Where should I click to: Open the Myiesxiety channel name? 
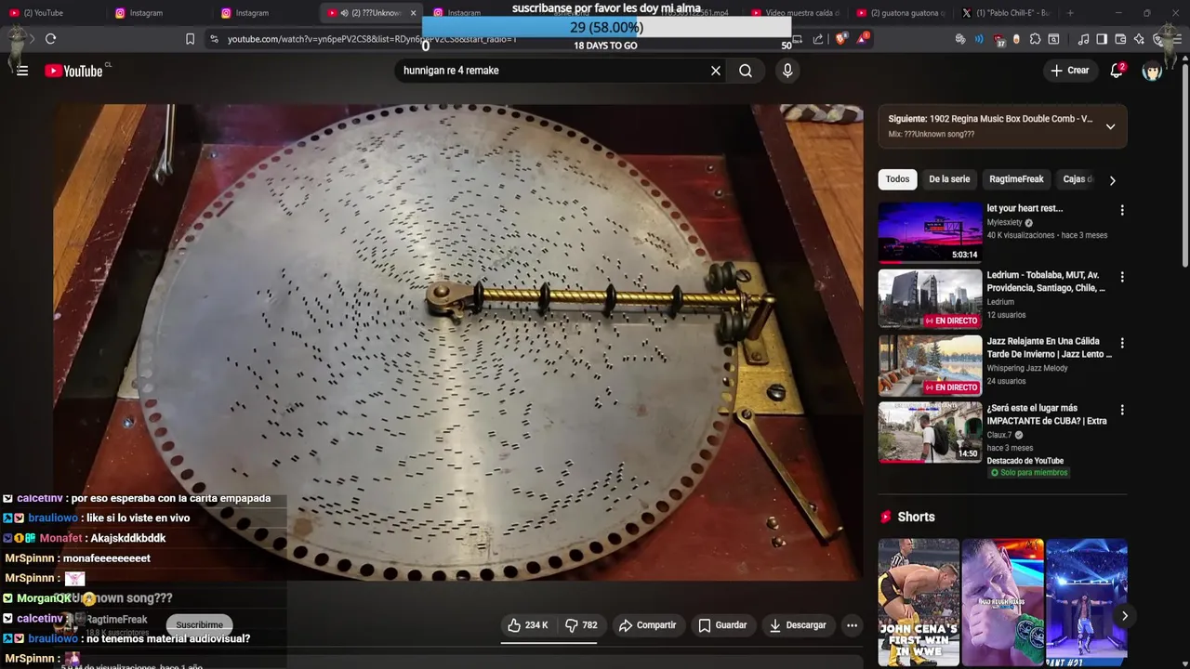click(x=1004, y=223)
